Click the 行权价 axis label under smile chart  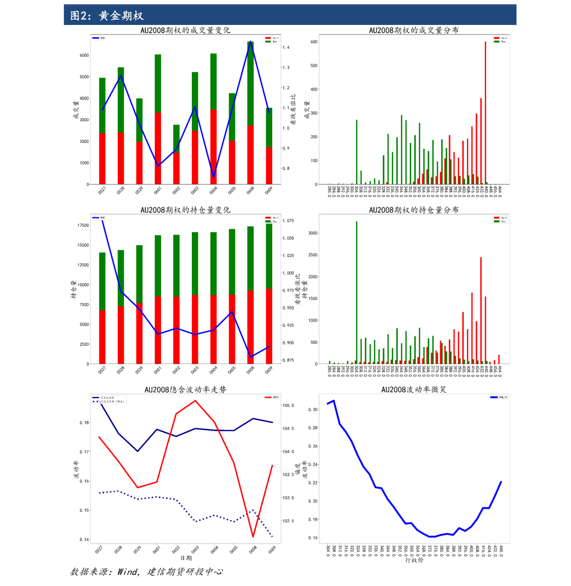coord(414,560)
